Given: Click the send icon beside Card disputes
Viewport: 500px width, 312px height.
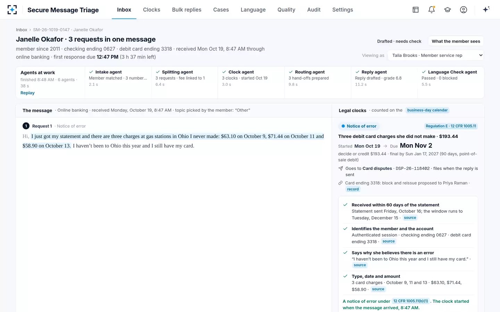Looking at the screenshot, I should [341, 168].
